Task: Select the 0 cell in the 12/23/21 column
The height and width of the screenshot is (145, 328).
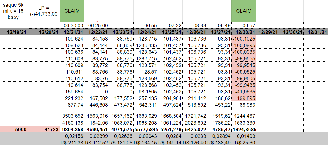Action: (x=121, y=92)
